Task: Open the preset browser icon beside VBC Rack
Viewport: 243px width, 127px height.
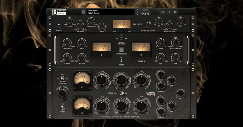Action: coord(84,12)
